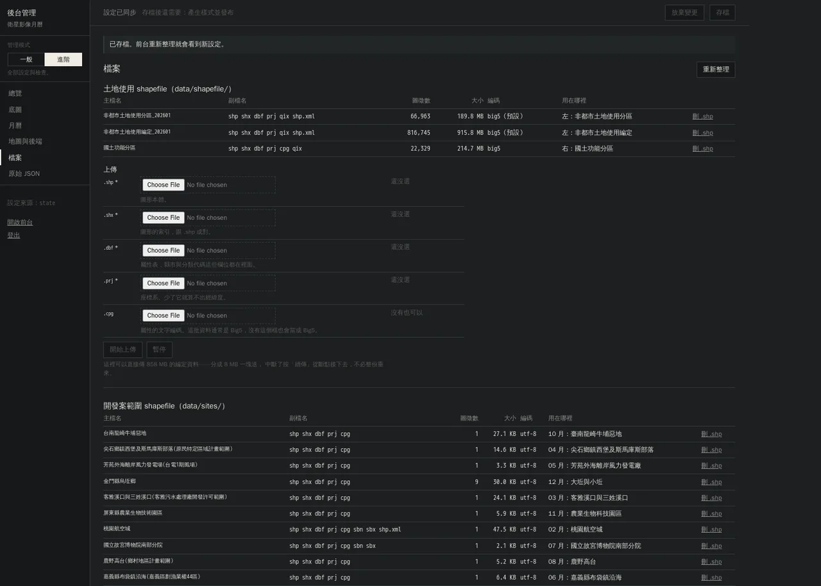Switch management mode to 一般
The height and width of the screenshot is (586, 821).
tap(26, 60)
